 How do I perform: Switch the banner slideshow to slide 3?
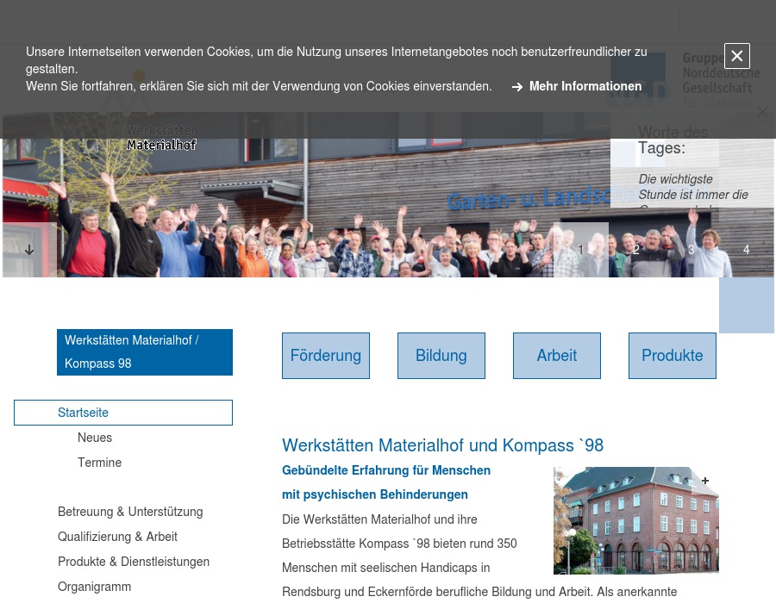point(692,249)
